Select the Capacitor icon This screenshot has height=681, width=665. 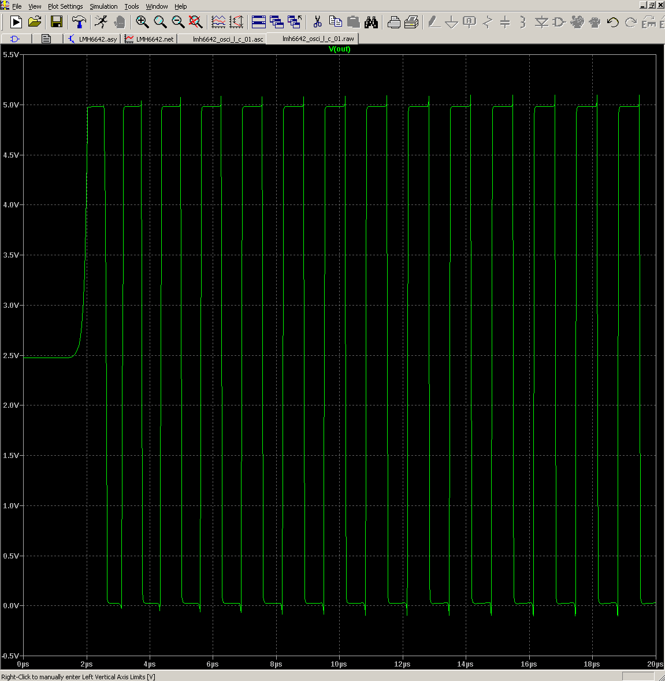tap(505, 22)
